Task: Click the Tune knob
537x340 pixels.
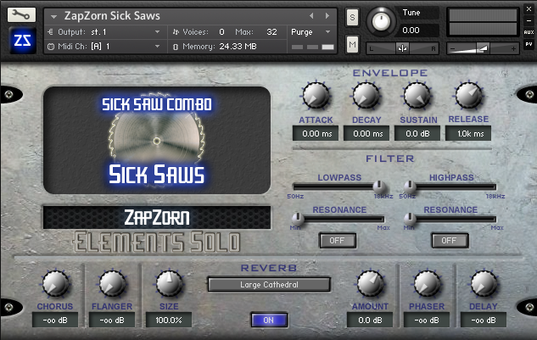Action: point(381,21)
